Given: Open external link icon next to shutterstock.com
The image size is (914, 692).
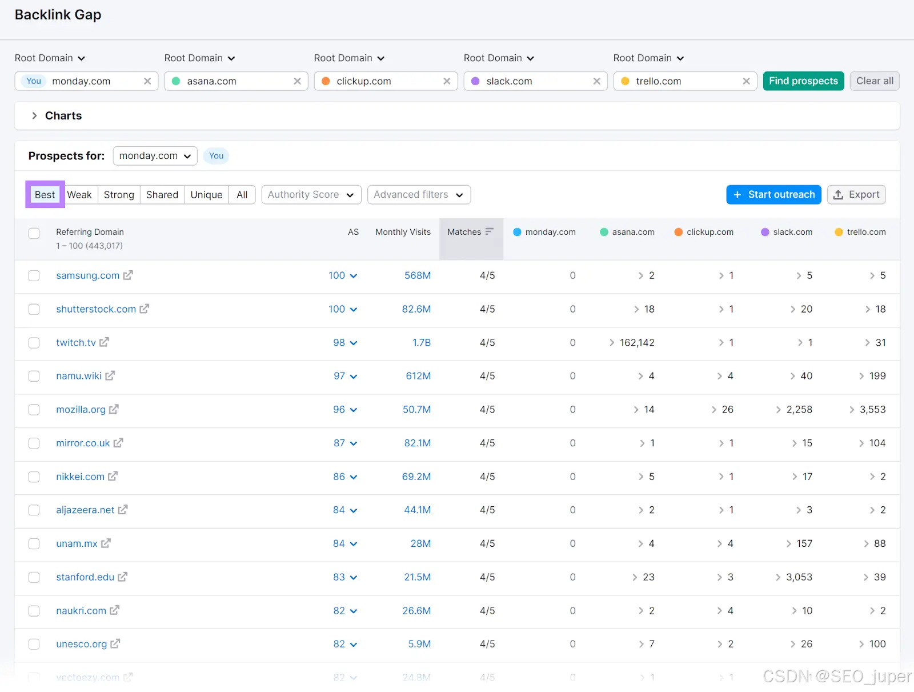Looking at the screenshot, I should tap(145, 309).
